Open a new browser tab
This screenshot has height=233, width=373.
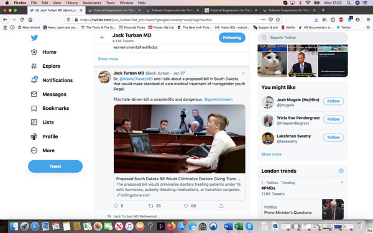[x=323, y=10]
